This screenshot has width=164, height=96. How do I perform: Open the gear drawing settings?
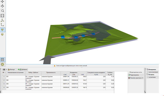pos(2,64)
